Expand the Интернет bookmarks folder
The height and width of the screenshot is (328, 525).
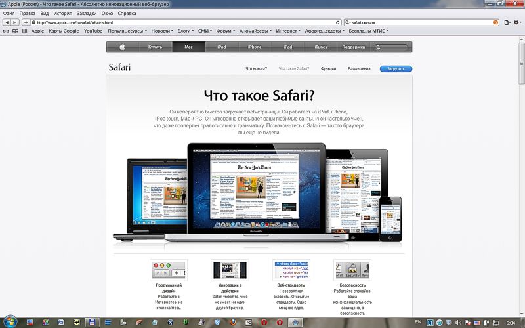click(288, 31)
